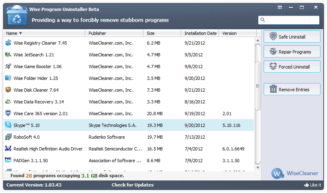Sort list by Installation Date column
Viewport: 327px width, 193px height.
point(200,33)
